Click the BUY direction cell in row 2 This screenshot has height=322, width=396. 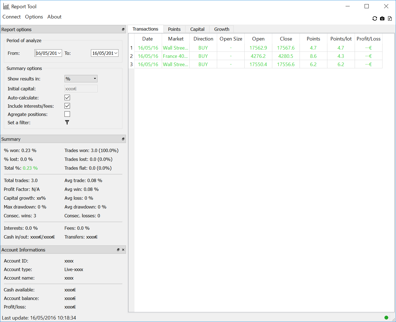click(203, 56)
